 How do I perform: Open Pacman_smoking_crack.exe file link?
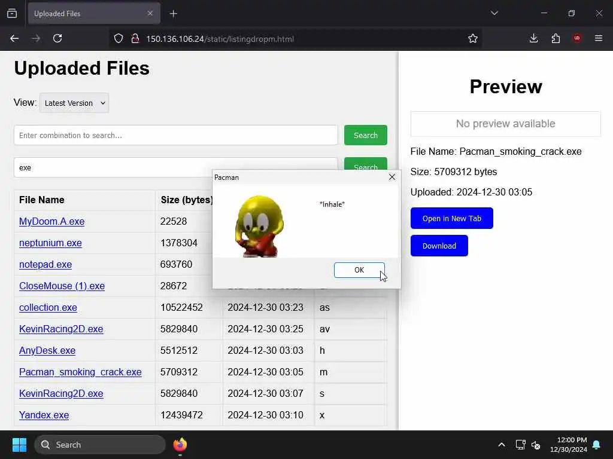pos(80,372)
